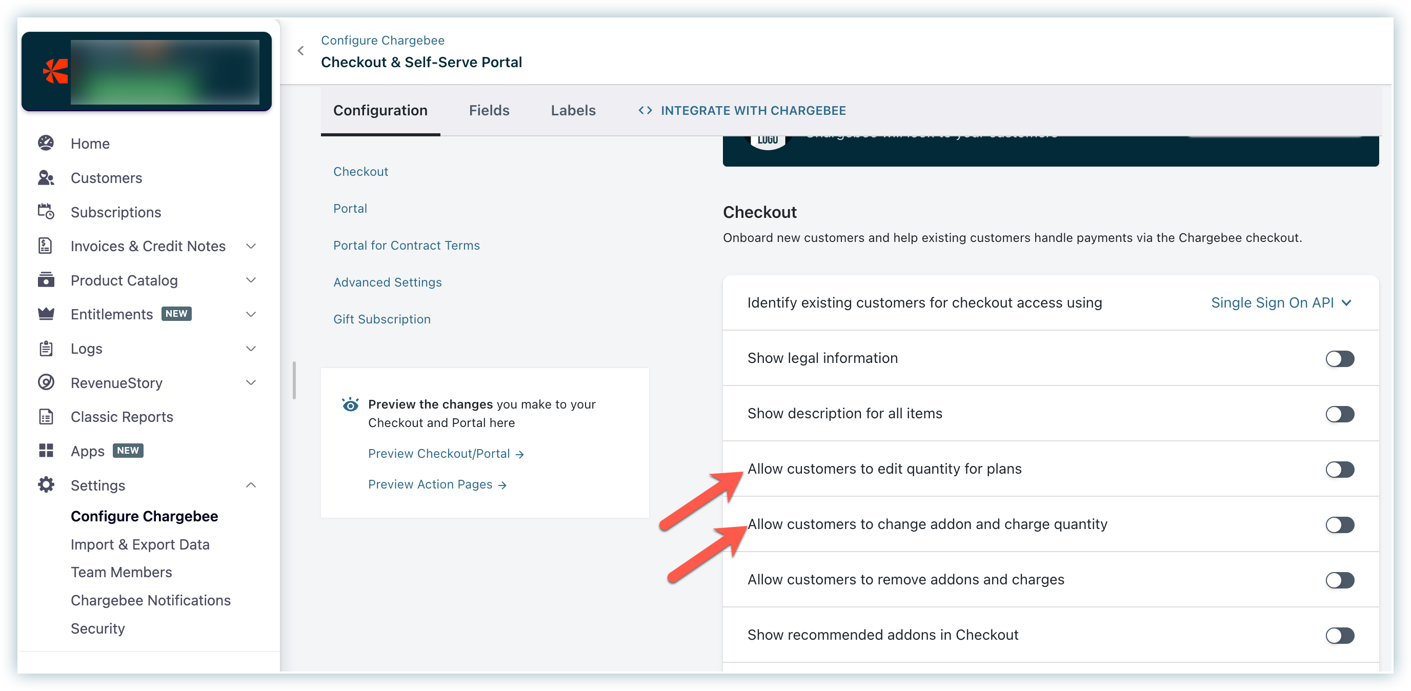Expand the Invoices & Credit Notes menu
Viewport: 1411px width, 691px height.
[251, 247]
